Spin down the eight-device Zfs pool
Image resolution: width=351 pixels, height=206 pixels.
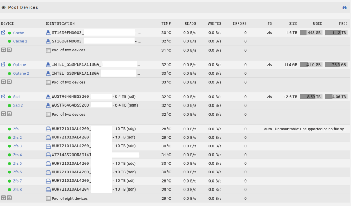(x=4, y=198)
